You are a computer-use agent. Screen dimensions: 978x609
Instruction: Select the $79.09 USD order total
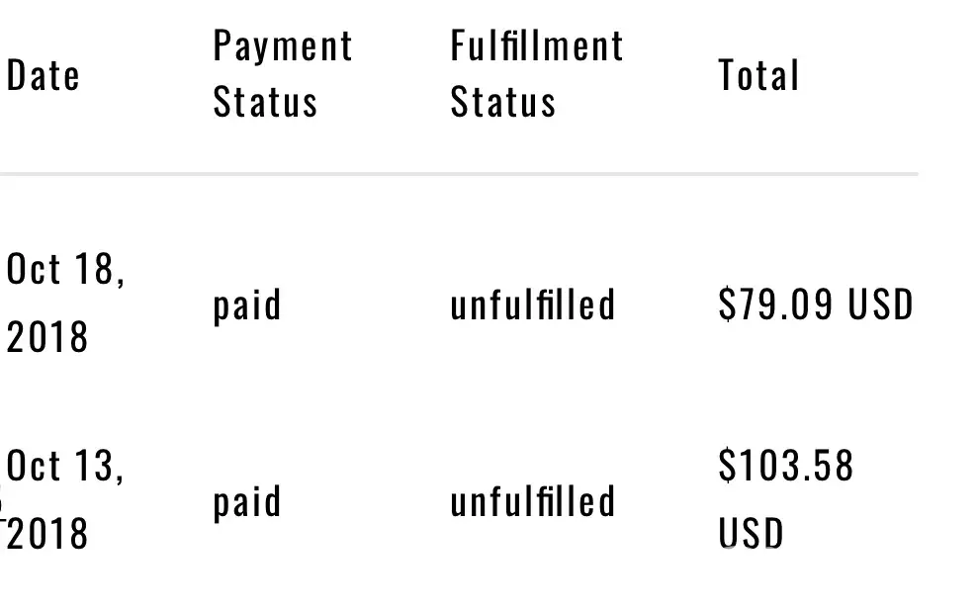coord(816,304)
